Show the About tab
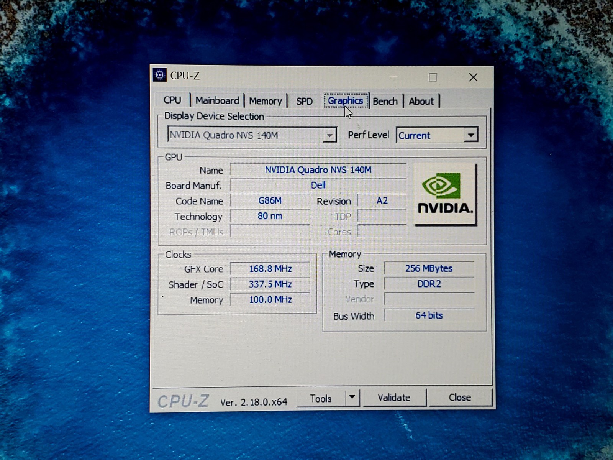613x460 pixels. pyautogui.click(x=421, y=101)
